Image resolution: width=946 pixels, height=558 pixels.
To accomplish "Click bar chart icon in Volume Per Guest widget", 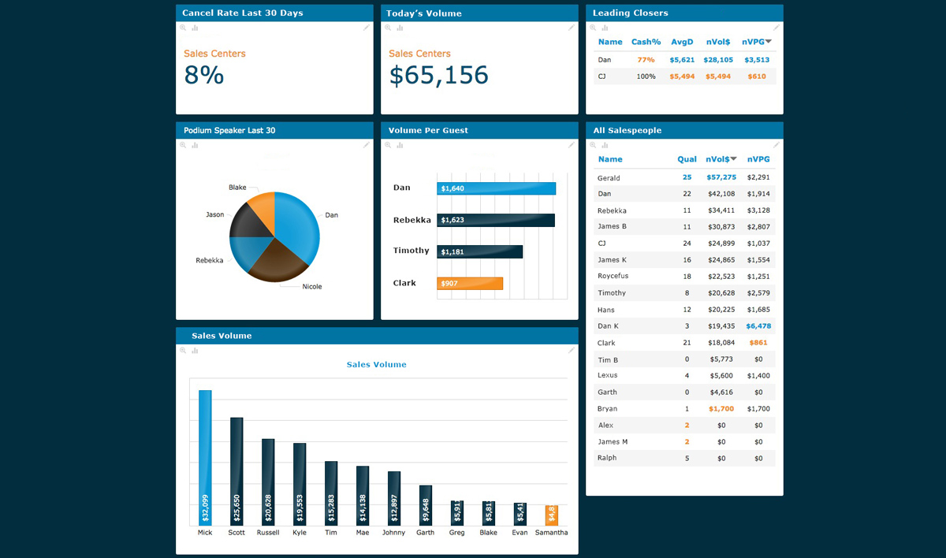I will pos(400,145).
